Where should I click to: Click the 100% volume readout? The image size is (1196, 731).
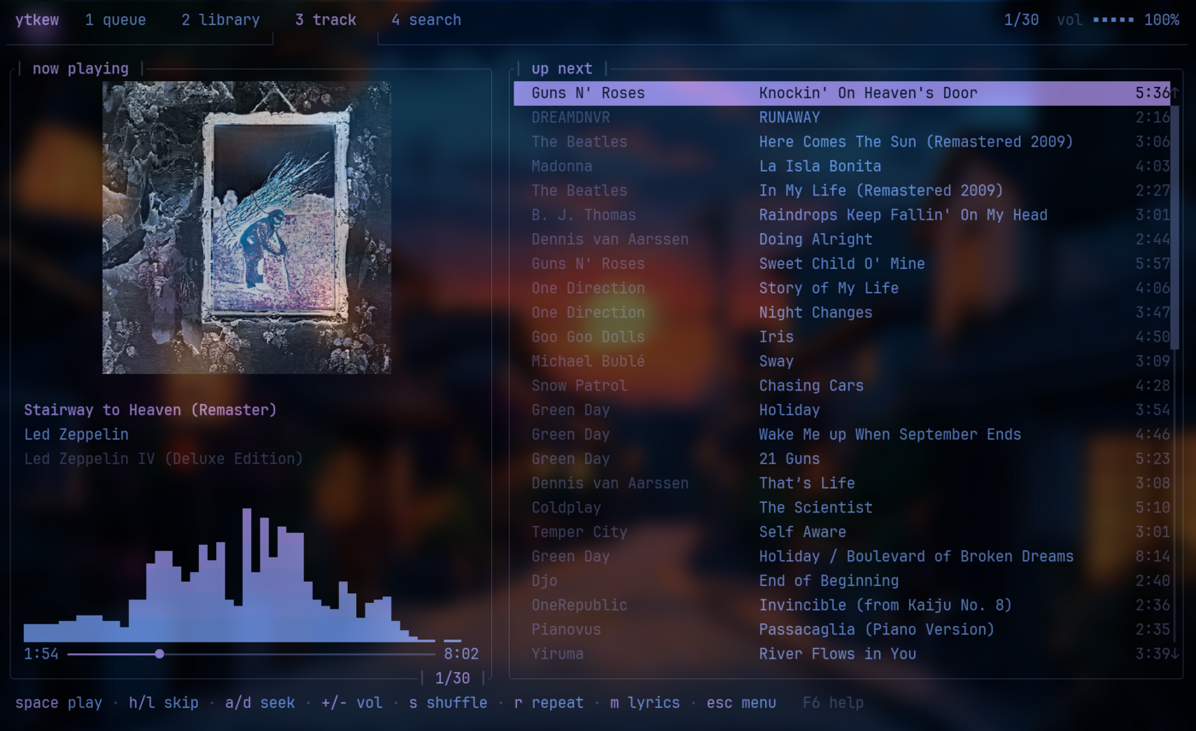1162,20
